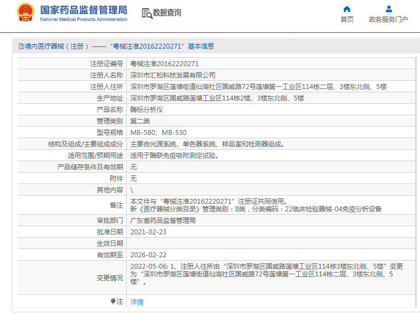Click 数据查询 text label
Image resolution: width=420 pixels, height=313 pixels.
coord(167,13)
